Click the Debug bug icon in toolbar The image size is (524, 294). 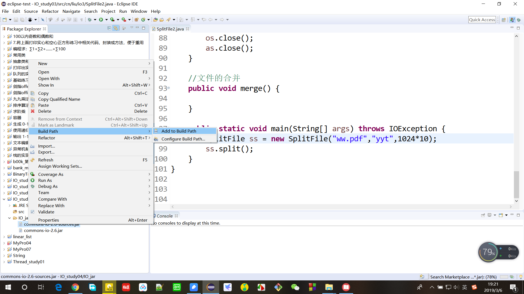(90, 20)
